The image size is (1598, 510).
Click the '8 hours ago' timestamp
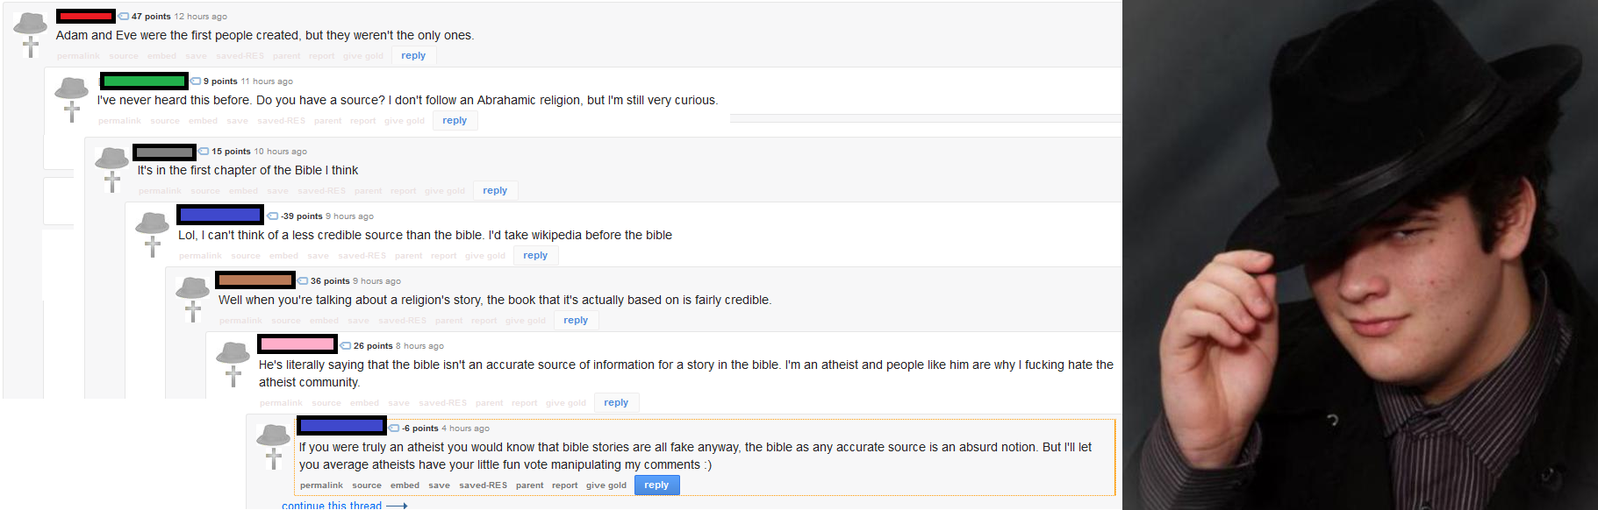(419, 346)
